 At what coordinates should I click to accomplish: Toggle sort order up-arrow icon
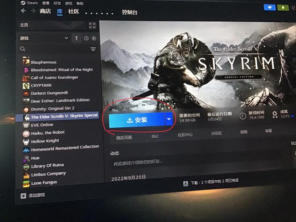(x=76, y=38)
